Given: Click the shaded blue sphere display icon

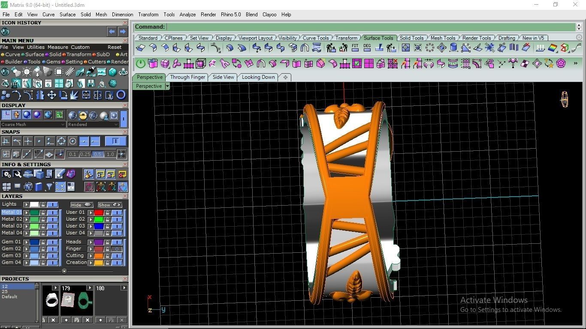Looking at the screenshot, I should pyautogui.click(x=27, y=115).
